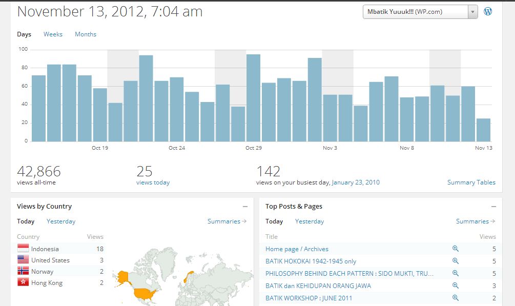Click the Nov 13 bar in the chart
The height and width of the screenshot is (306, 515).
[x=483, y=130]
